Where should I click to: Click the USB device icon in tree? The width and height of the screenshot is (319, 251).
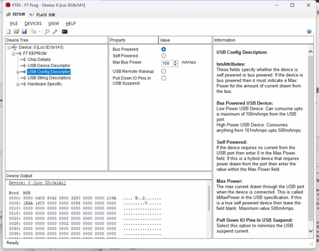point(14,47)
